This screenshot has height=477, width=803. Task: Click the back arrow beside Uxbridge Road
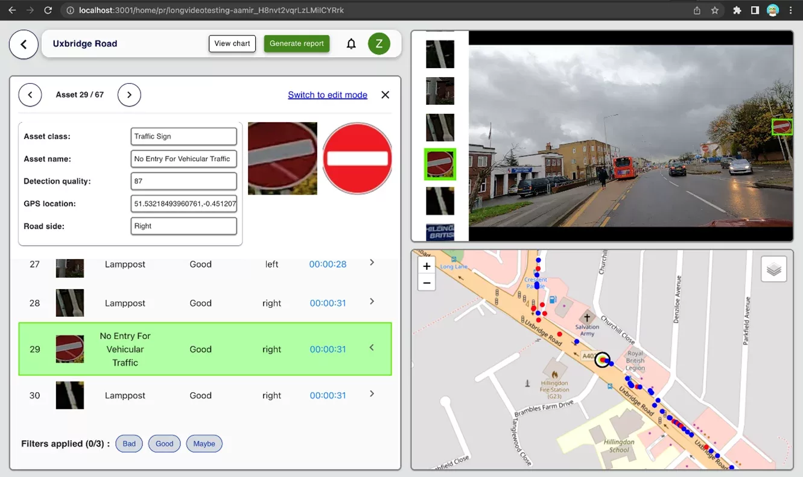pos(24,45)
